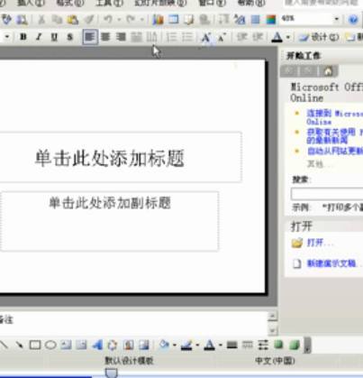Open the Tables and Borders icon
363x378 pixels.
coord(189,20)
